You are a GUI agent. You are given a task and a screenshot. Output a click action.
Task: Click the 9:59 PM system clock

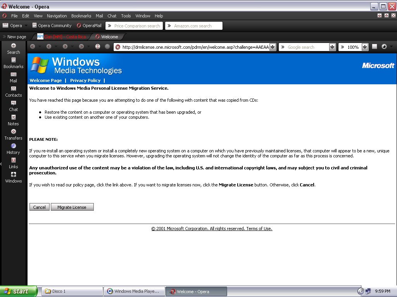383,291
